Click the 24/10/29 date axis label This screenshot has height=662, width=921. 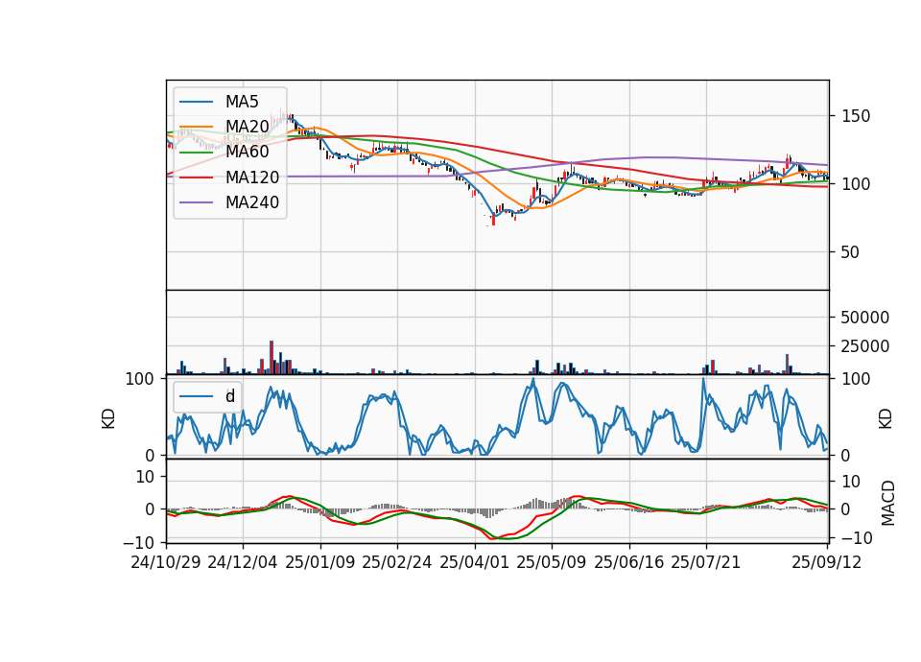tap(166, 562)
